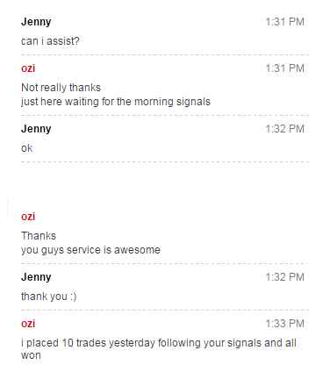Click 'i placed 10 trades yesterday' message
Viewport: 330px width, 386px height.
coord(159,349)
